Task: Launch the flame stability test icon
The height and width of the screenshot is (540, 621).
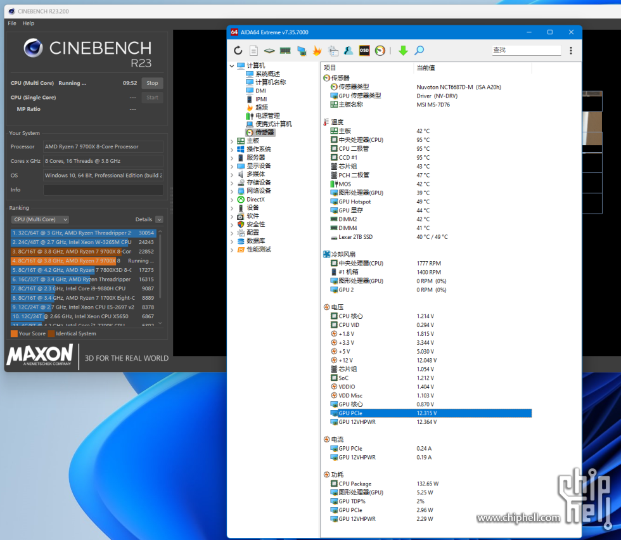Action: pos(317,50)
